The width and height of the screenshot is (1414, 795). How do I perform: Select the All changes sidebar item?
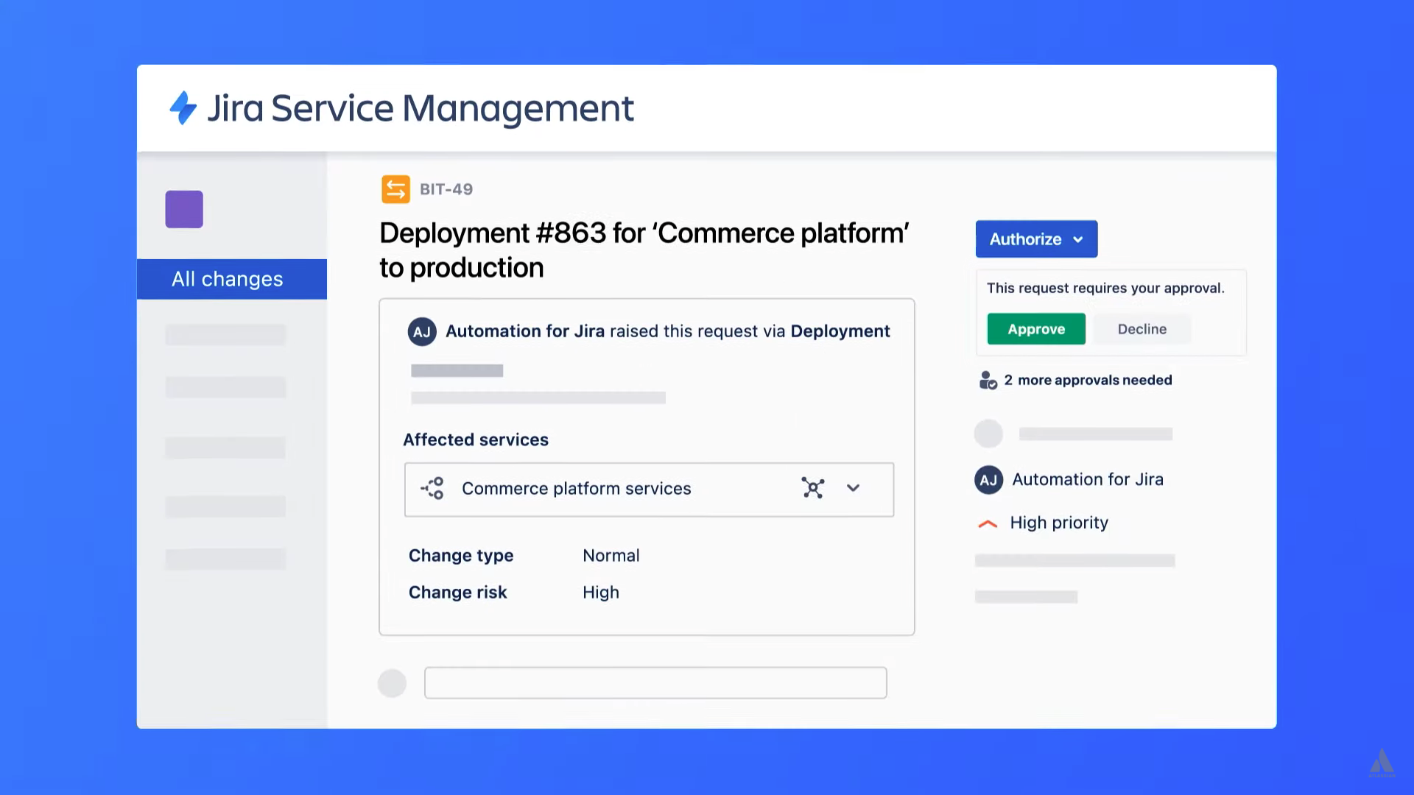click(232, 279)
